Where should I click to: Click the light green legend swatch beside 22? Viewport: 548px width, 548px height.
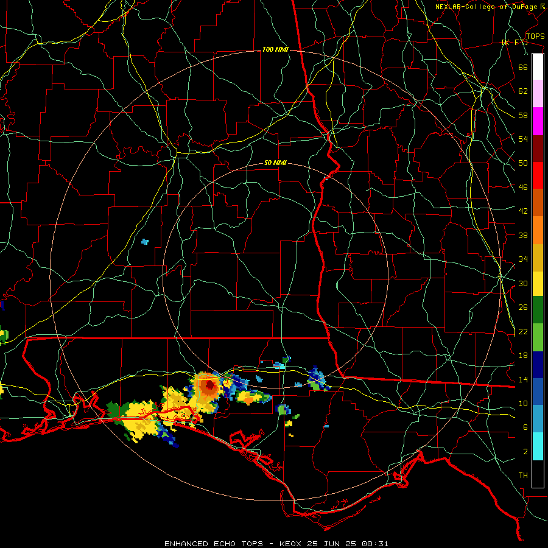pyautogui.click(x=538, y=337)
